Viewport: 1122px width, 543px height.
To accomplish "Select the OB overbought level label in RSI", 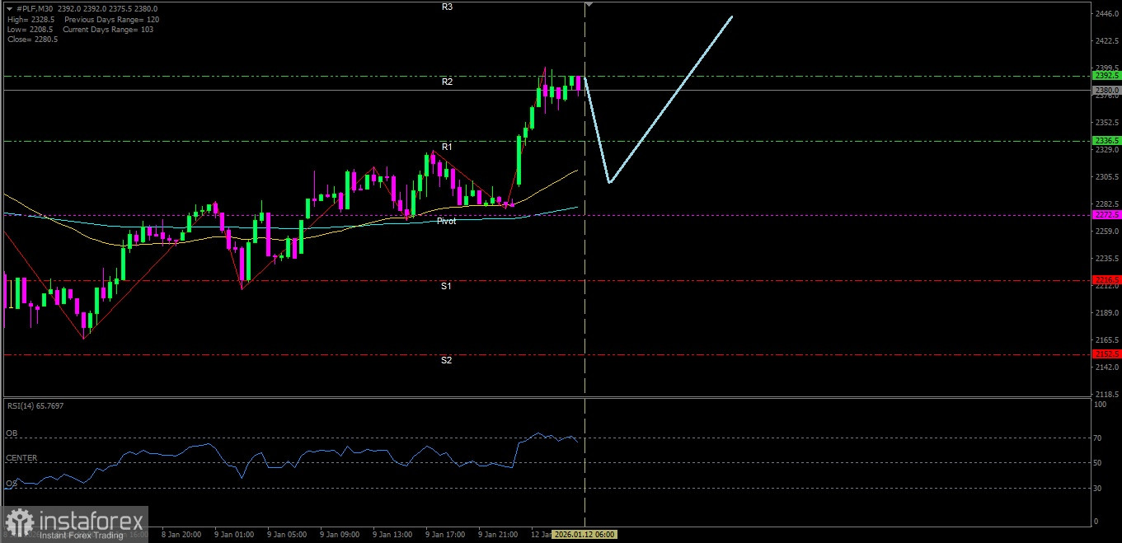I will coord(12,433).
